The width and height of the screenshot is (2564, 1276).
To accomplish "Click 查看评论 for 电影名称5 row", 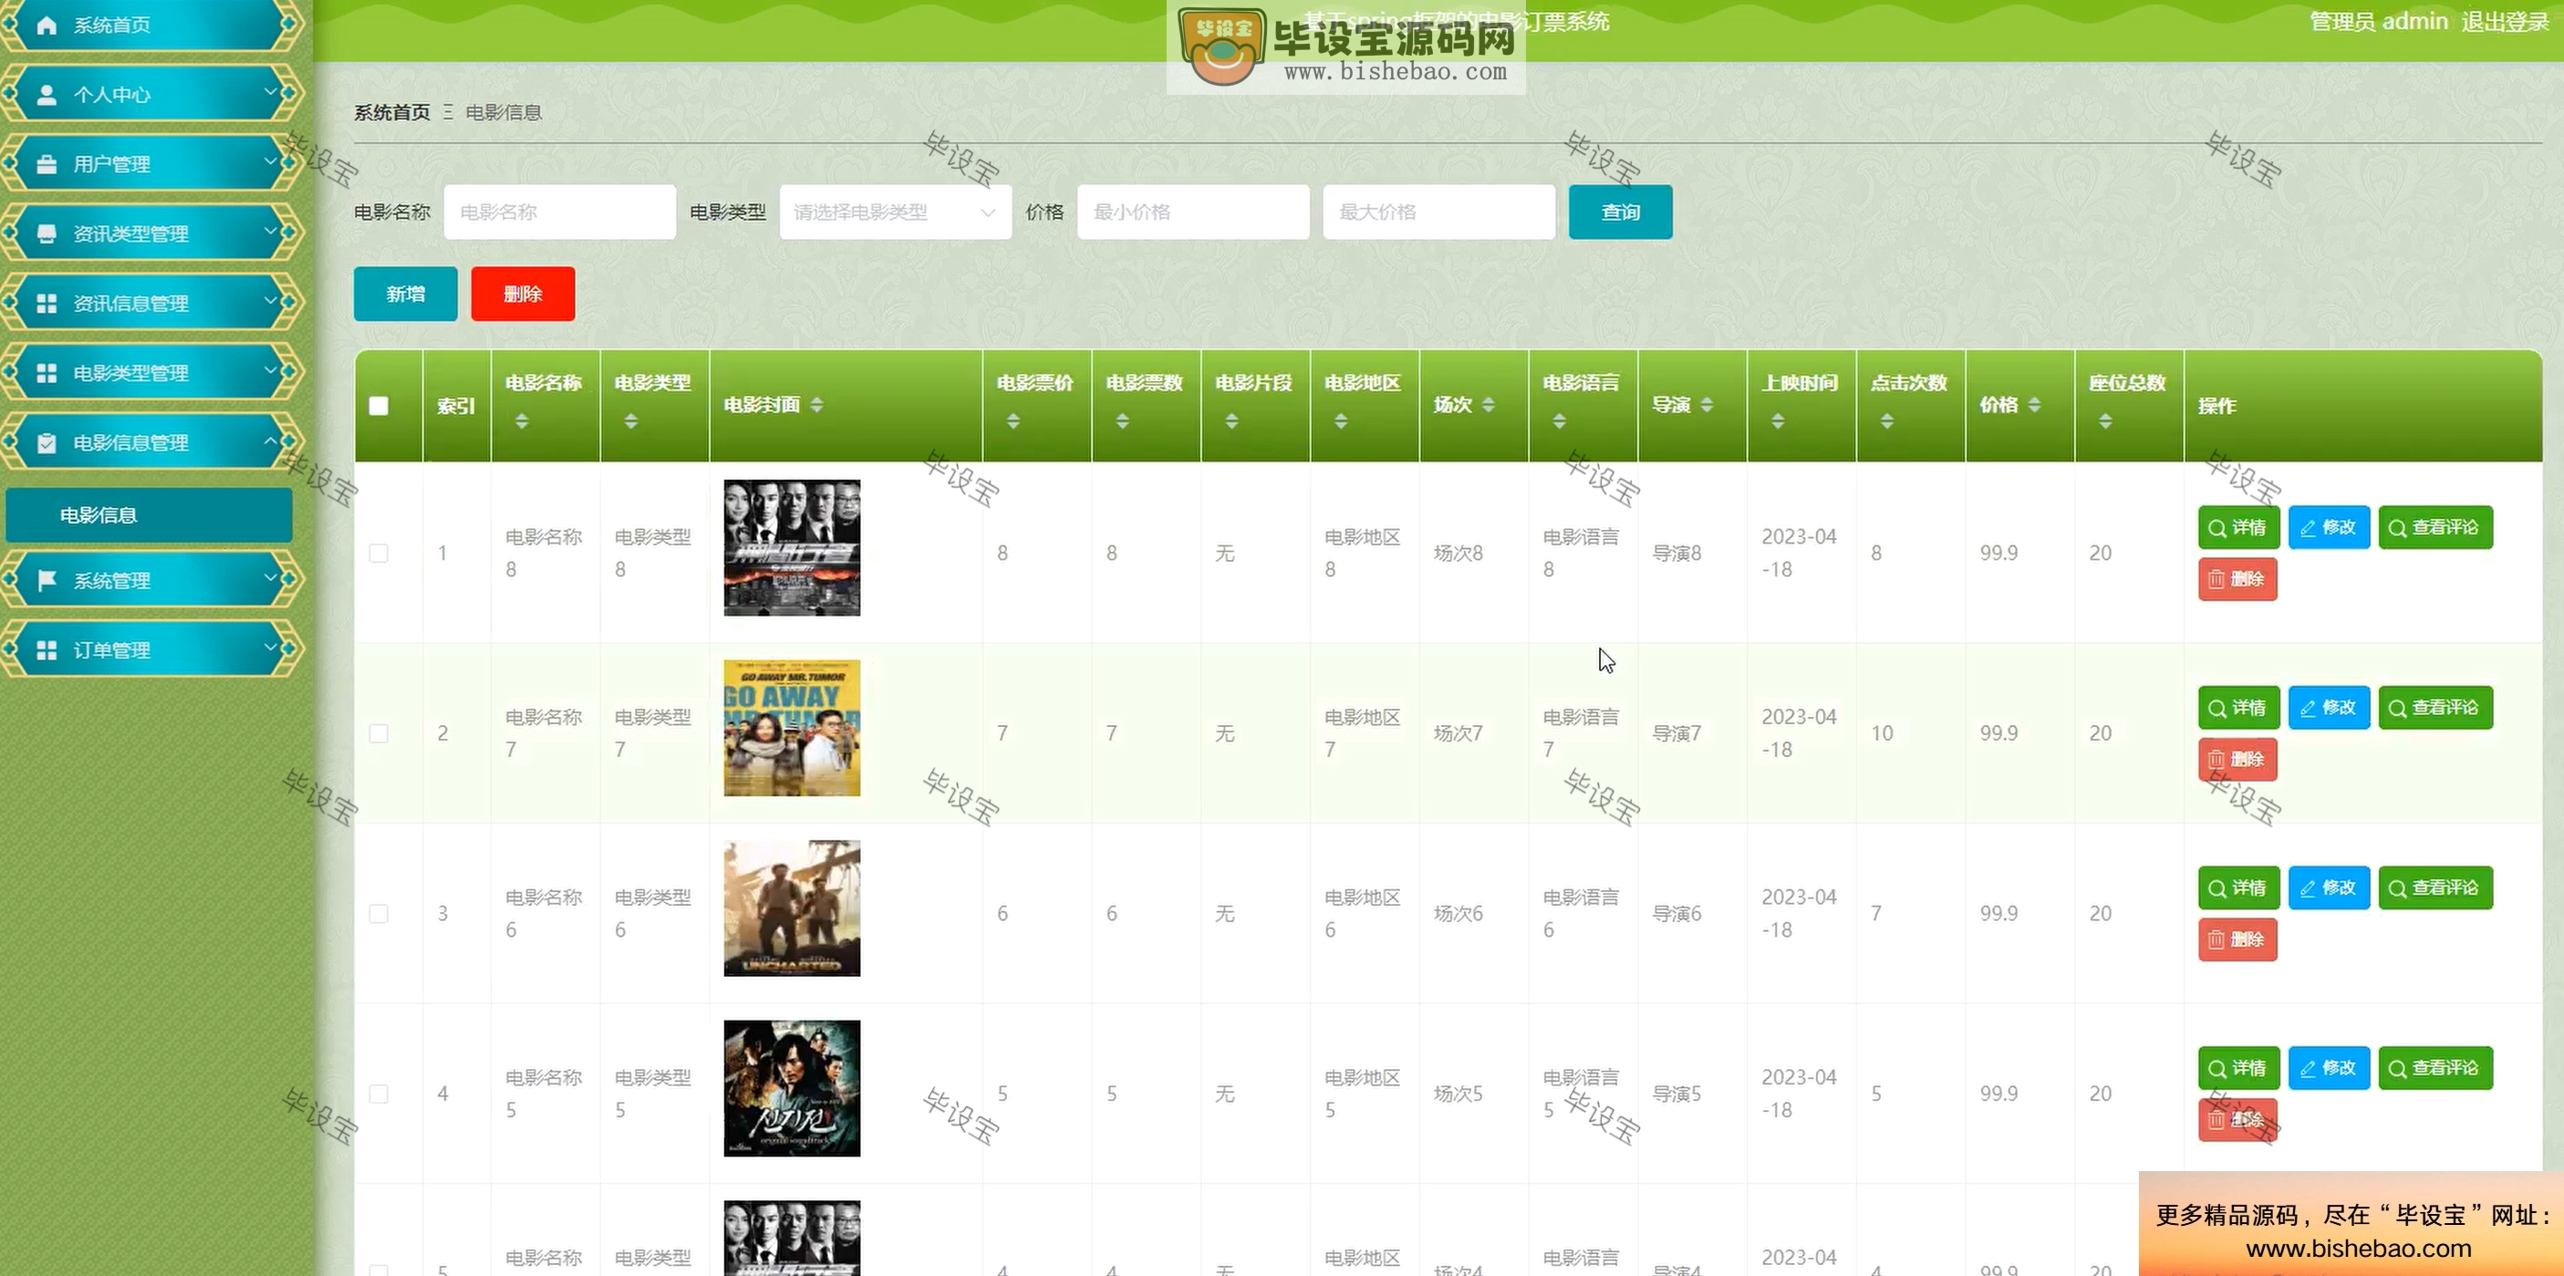I will 2435,1068.
